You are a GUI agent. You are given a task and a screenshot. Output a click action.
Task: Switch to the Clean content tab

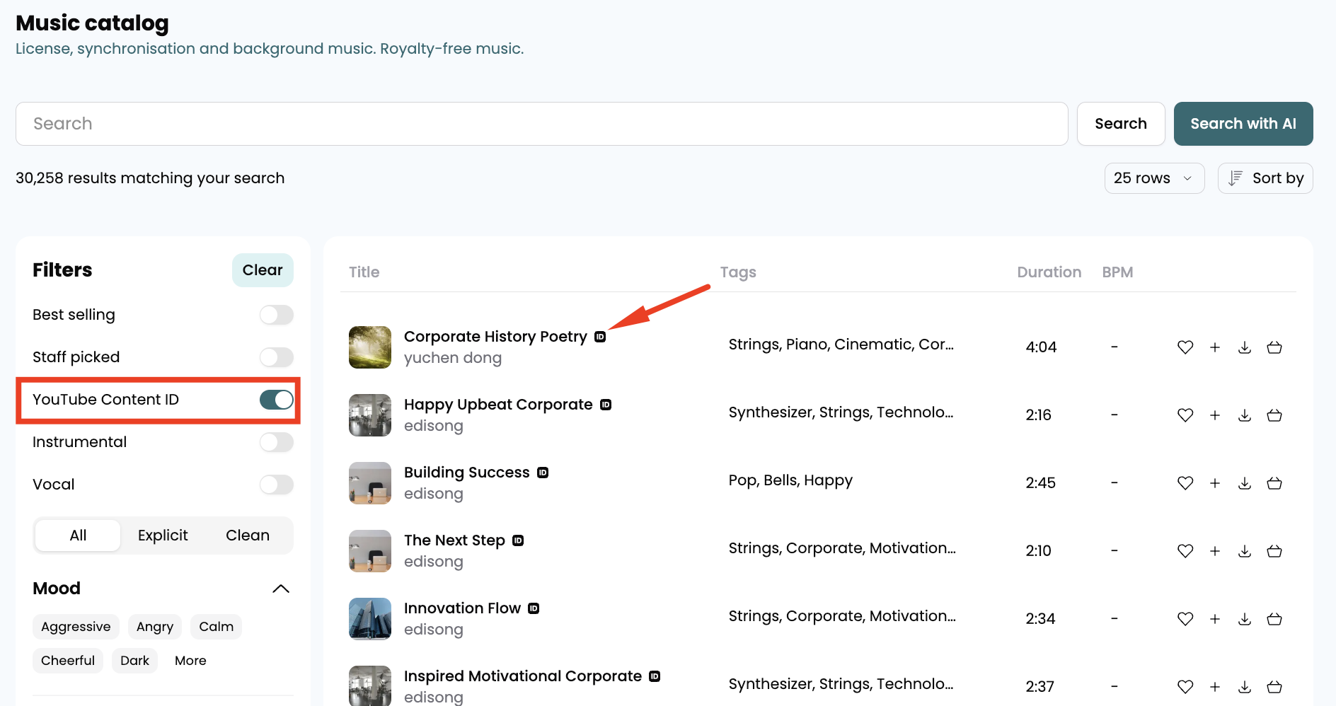248,536
